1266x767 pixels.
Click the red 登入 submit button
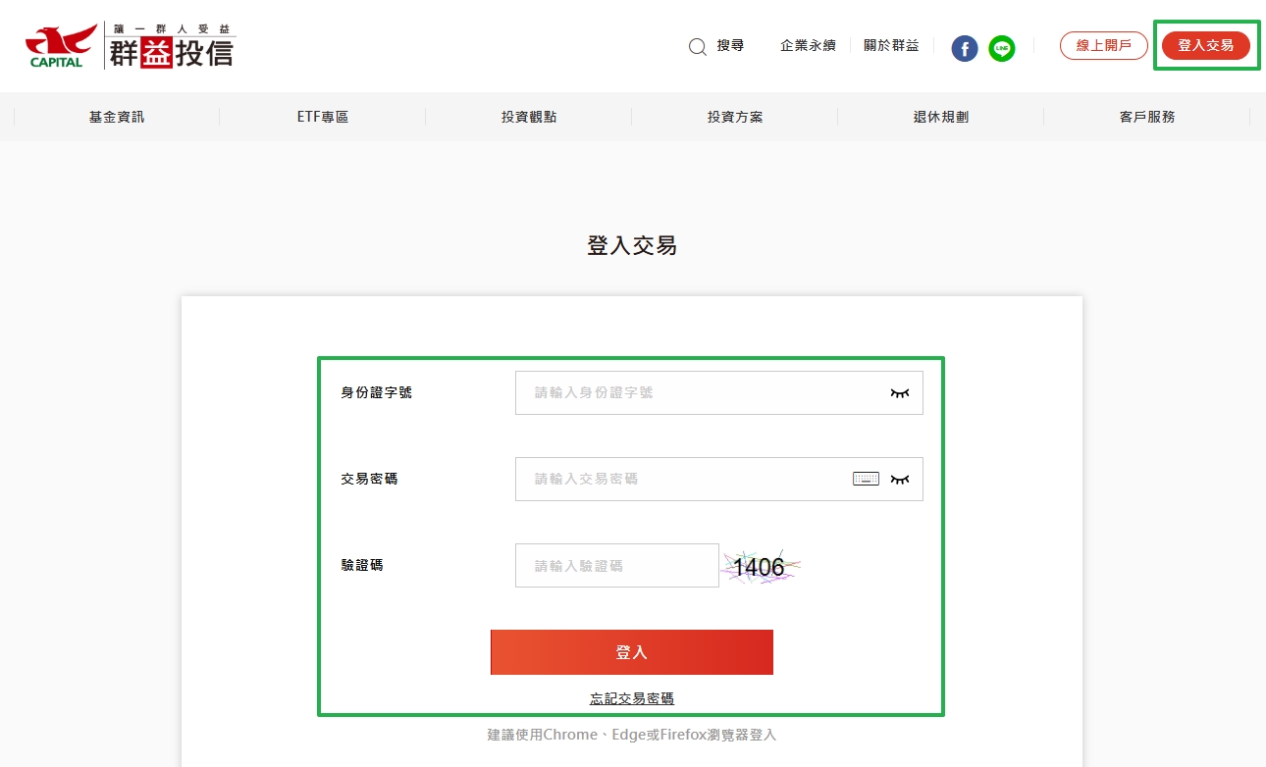[x=632, y=652]
